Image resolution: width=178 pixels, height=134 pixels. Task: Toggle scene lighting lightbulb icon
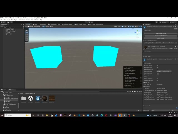coord(122,27)
